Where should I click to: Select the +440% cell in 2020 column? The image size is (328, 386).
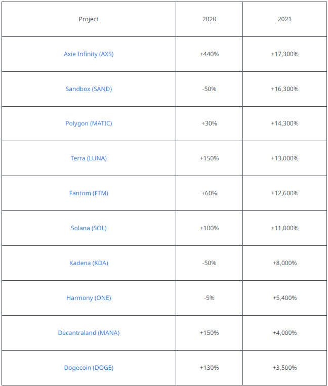point(209,54)
